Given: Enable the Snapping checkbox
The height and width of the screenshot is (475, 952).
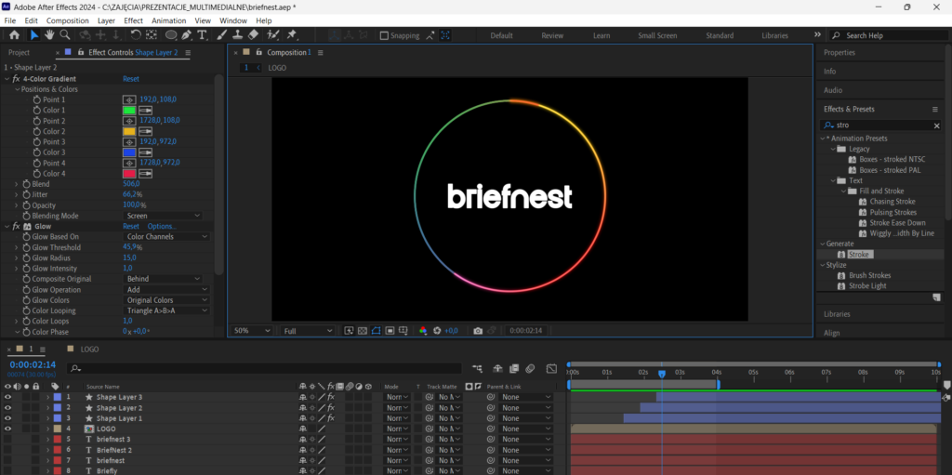Looking at the screenshot, I should [x=384, y=35].
